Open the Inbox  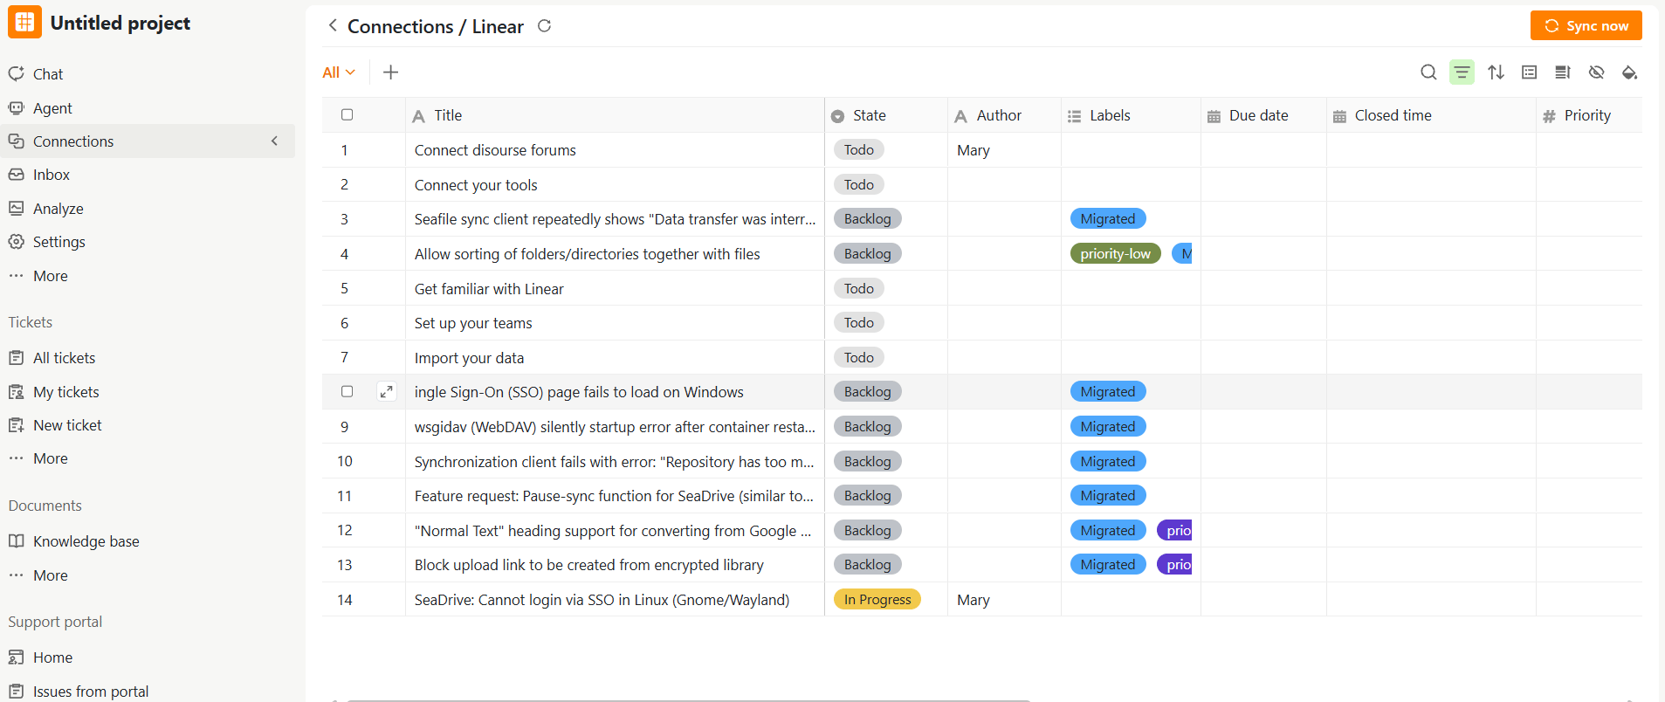[52, 175]
